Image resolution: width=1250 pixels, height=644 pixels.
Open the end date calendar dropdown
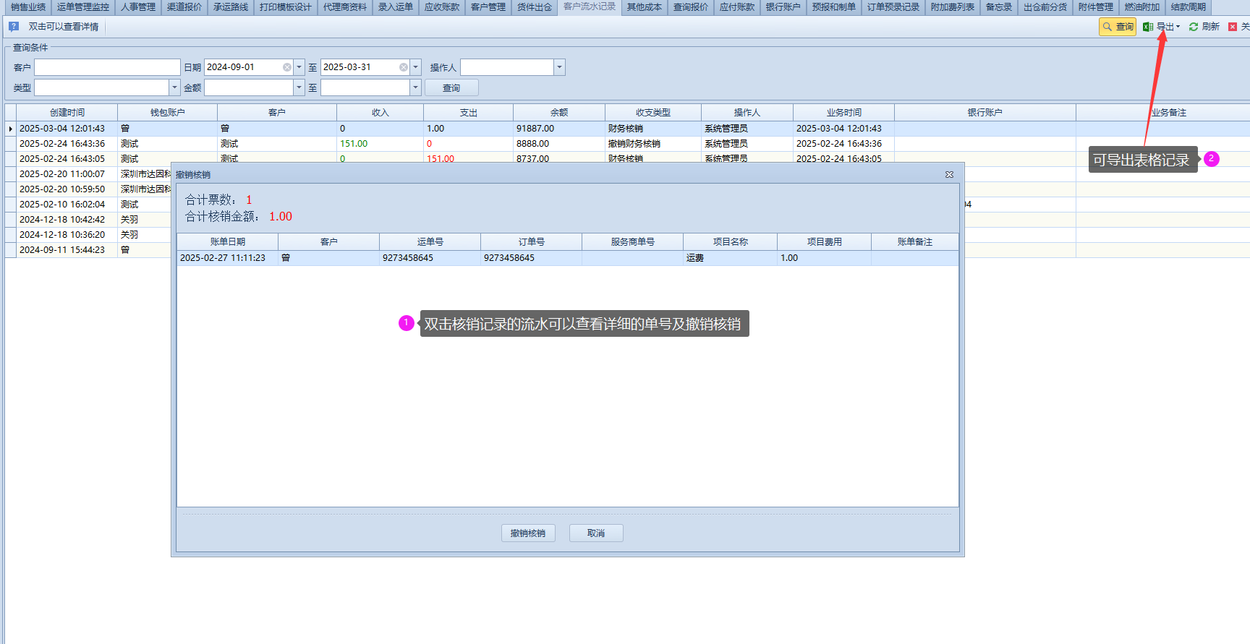tap(416, 67)
